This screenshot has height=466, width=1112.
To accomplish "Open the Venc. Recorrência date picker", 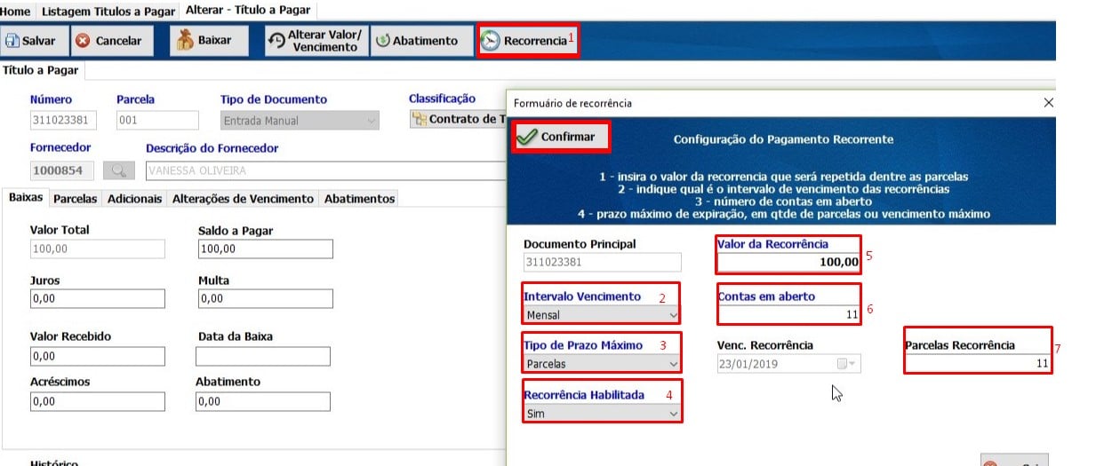I will [851, 364].
